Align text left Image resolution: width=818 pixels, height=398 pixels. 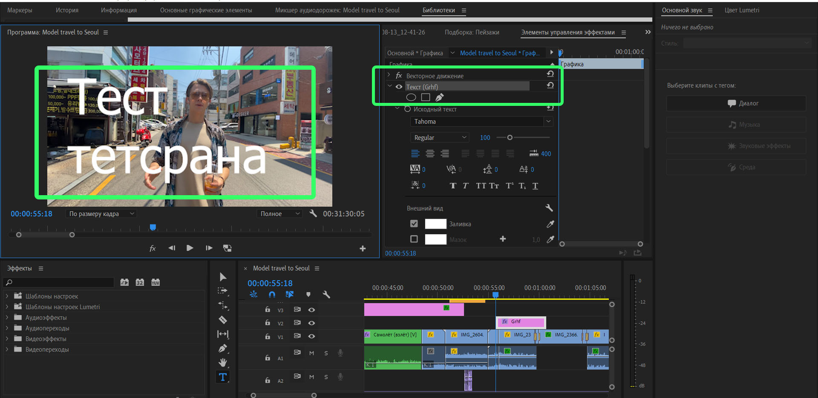coord(415,154)
